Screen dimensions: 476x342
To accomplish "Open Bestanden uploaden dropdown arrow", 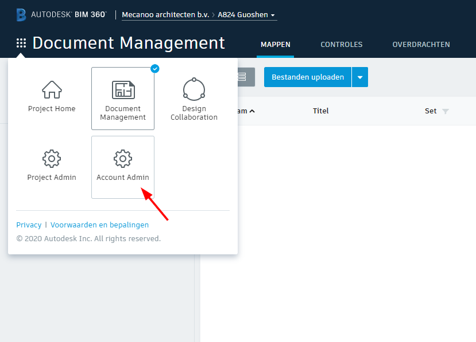I will click(360, 77).
